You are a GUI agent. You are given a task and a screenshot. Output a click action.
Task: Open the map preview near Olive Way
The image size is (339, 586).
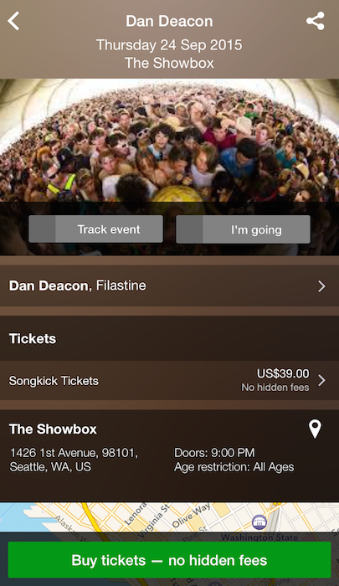[169, 517]
